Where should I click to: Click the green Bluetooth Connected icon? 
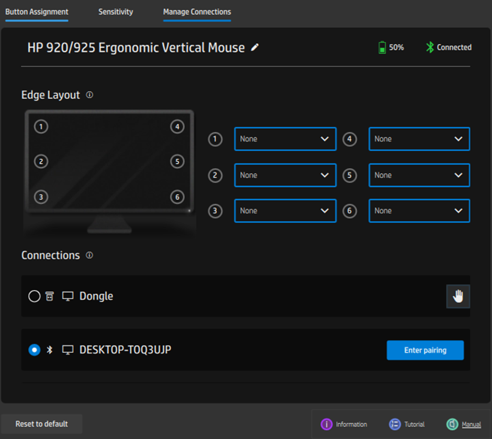[430, 48]
